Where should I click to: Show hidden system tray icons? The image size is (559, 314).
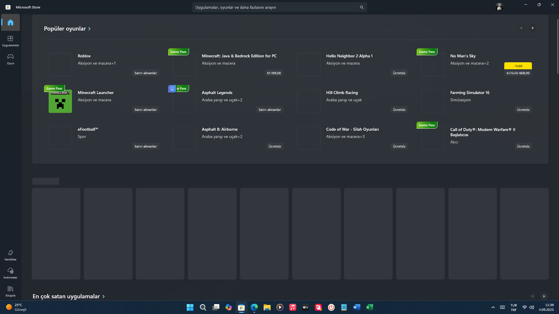pos(493,307)
